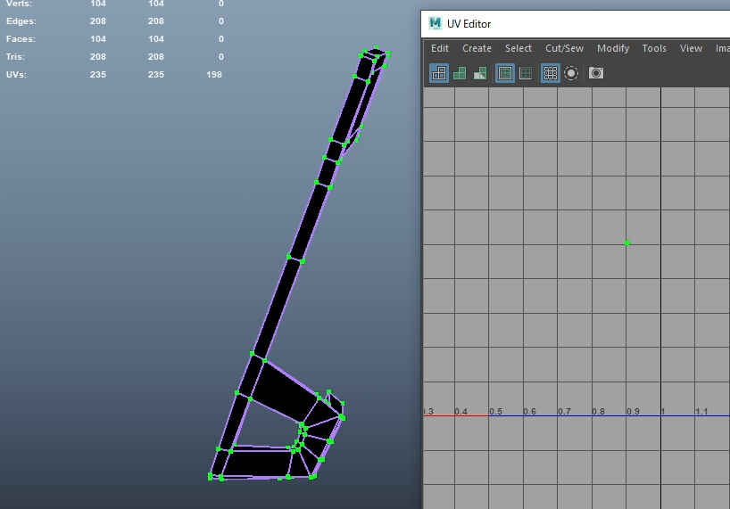
Task: Open the Modify menu in UV Editor
Action: (x=613, y=48)
